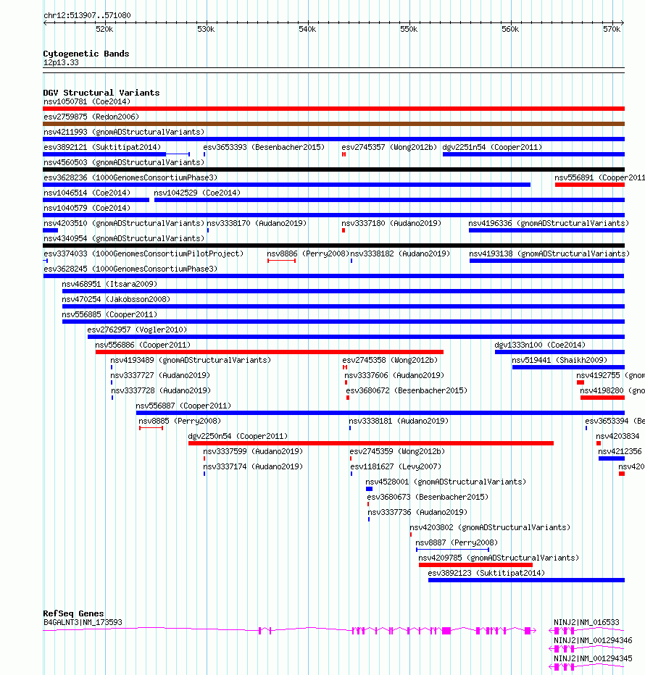
Task: Select nsv3337736 (Audano2019) variant
Action: tap(417, 512)
